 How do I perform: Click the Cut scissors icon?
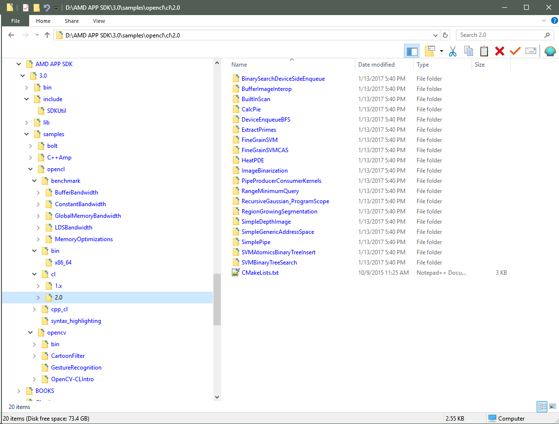pos(453,51)
